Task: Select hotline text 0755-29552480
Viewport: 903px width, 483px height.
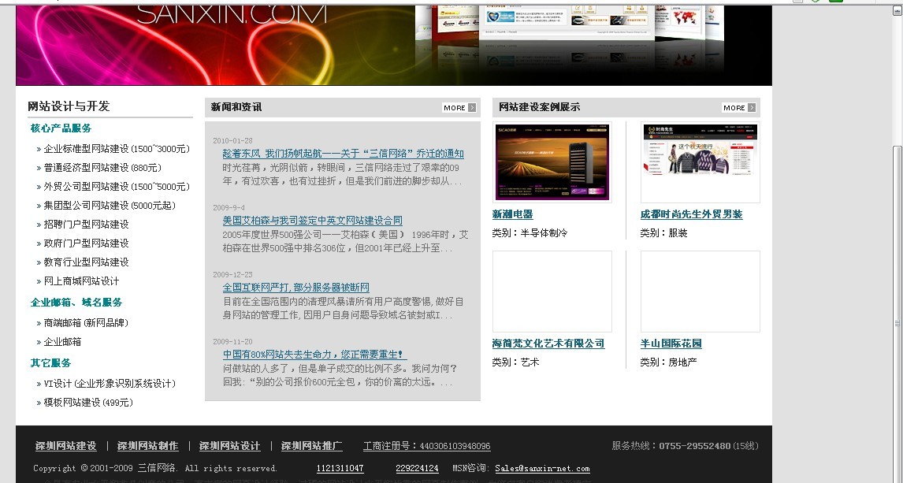Action: pyautogui.click(x=694, y=446)
